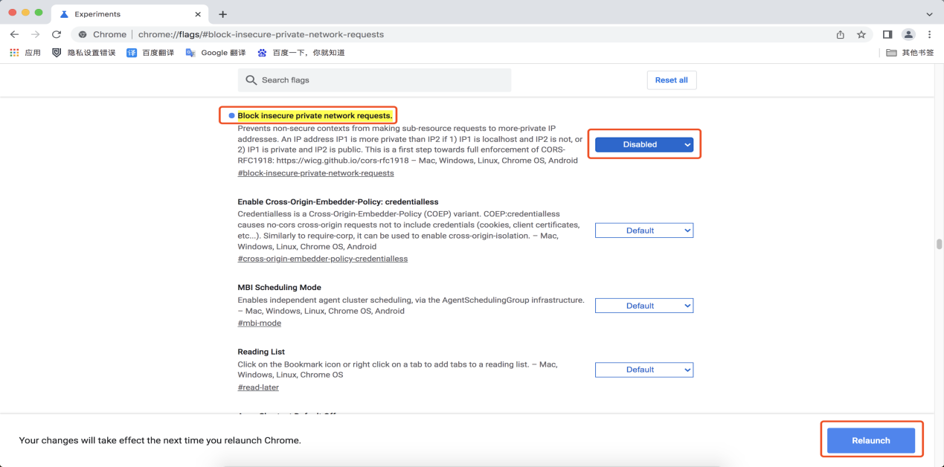This screenshot has width=944, height=467.
Task: Follow the #cross-origin-embedder-policy-credentialless link
Action: 323,259
